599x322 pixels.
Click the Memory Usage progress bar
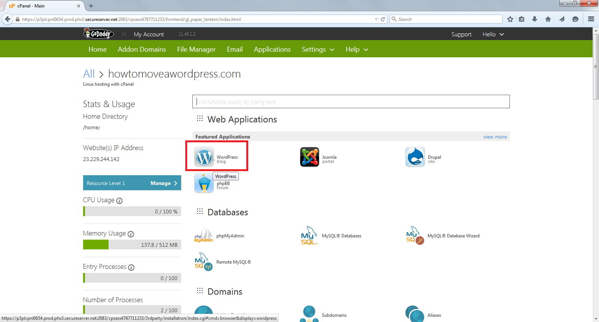132,244
